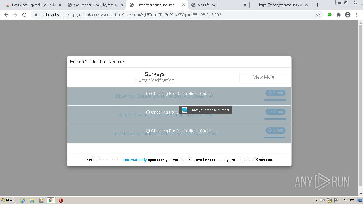Click the View More button

click(264, 77)
